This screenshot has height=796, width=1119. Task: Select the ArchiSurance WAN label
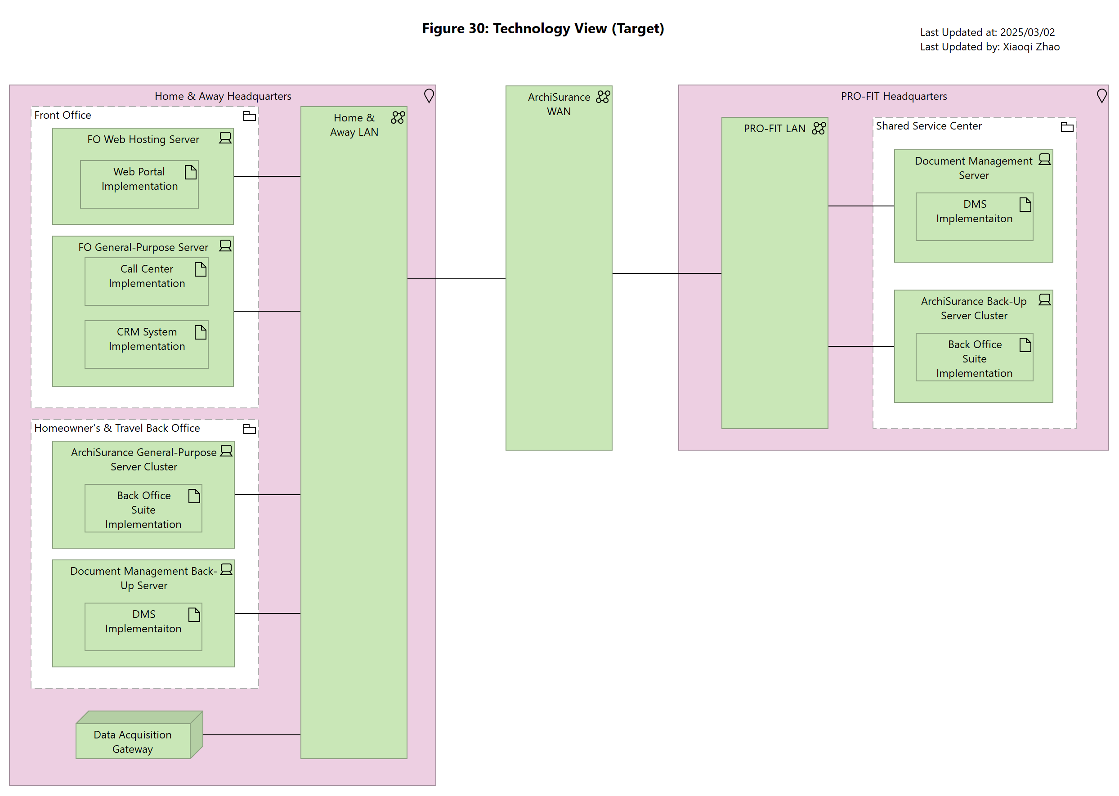(x=559, y=104)
